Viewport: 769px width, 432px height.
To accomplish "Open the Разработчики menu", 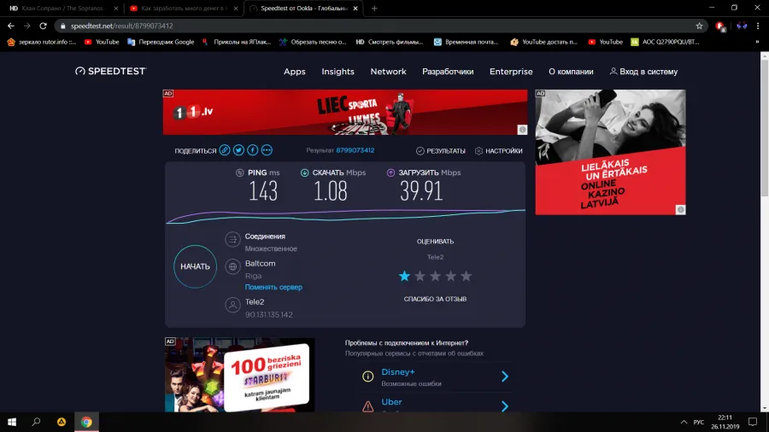I will [x=448, y=72].
